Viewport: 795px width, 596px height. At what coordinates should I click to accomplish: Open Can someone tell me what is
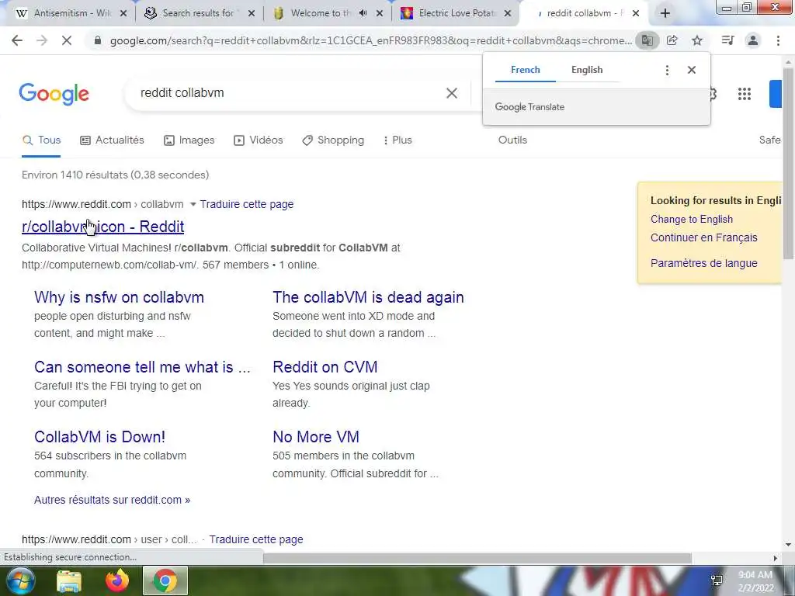point(143,367)
